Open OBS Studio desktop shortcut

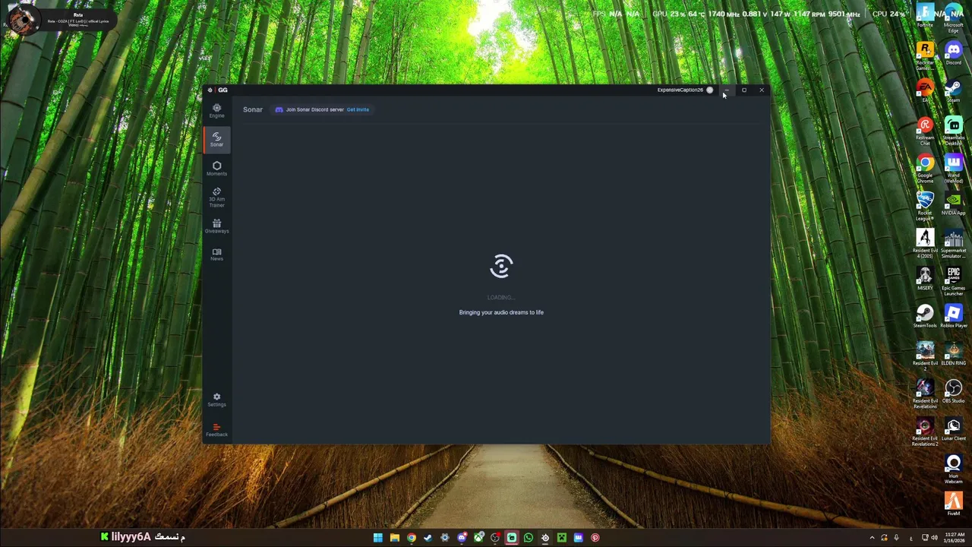click(x=953, y=392)
